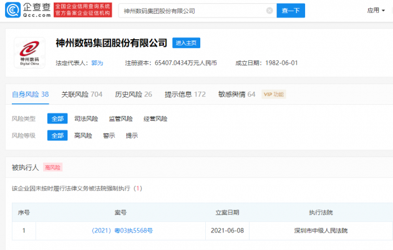Click the 查一下 search button
This screenshot has width=393, height=250.
[x=291, y=11]
